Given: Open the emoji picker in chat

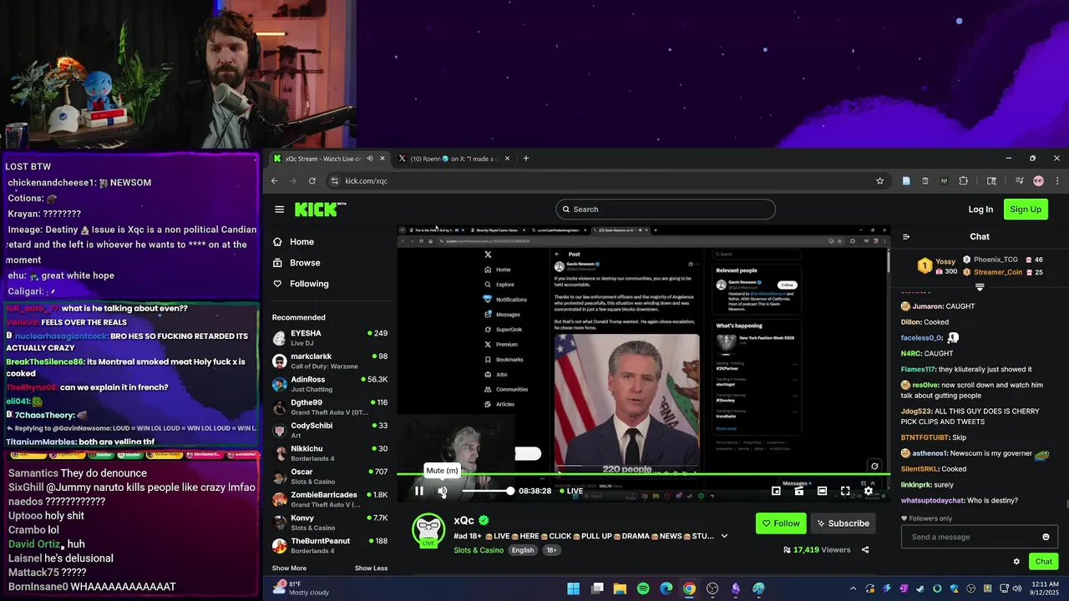Looking at the screenshot, I should click(x=1046, y=537).
